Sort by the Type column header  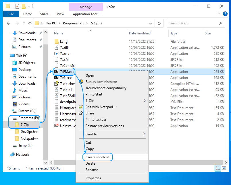(174, 33)
